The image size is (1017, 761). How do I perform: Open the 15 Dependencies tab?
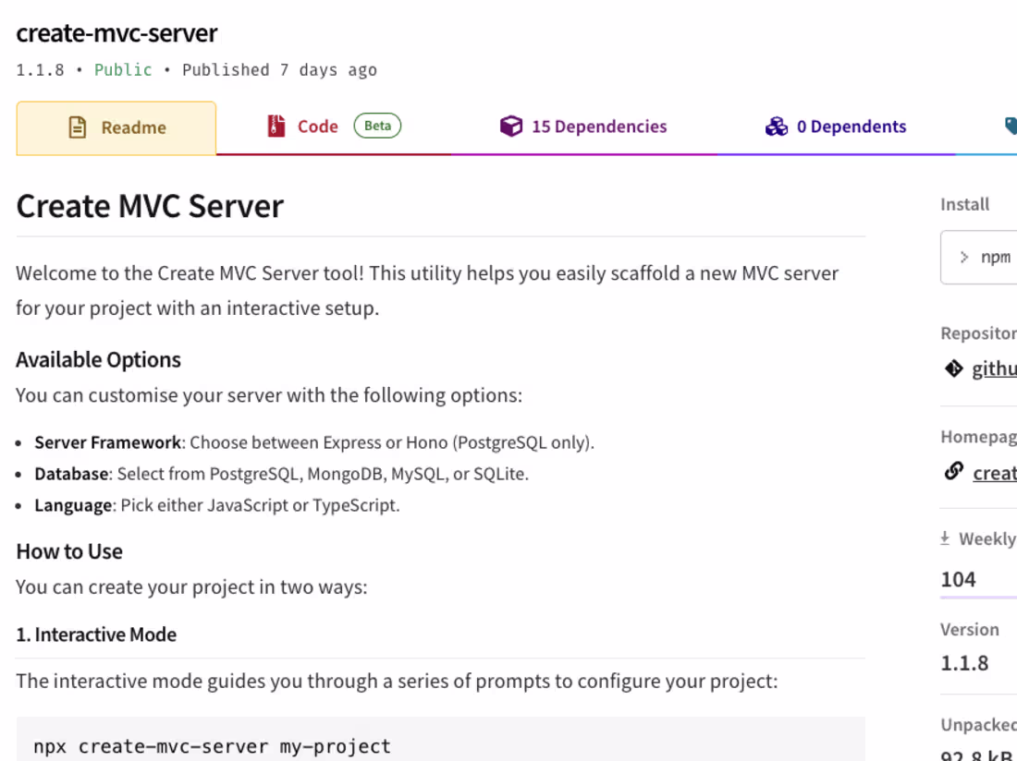[599, 126]
